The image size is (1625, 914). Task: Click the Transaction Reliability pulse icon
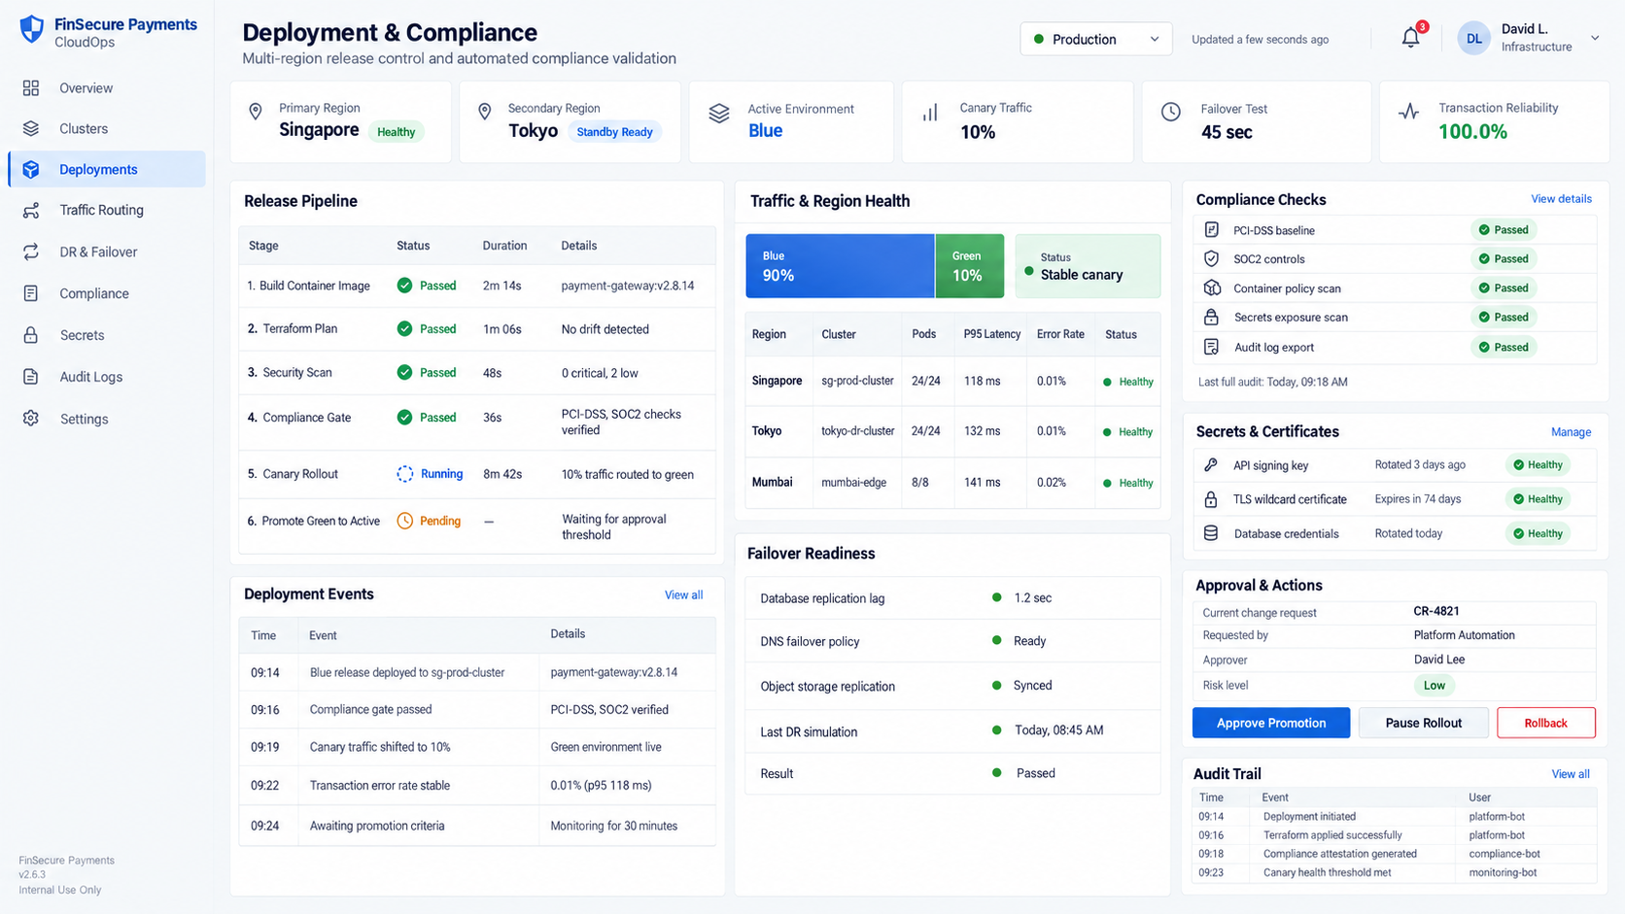[x=1409, y=112]
